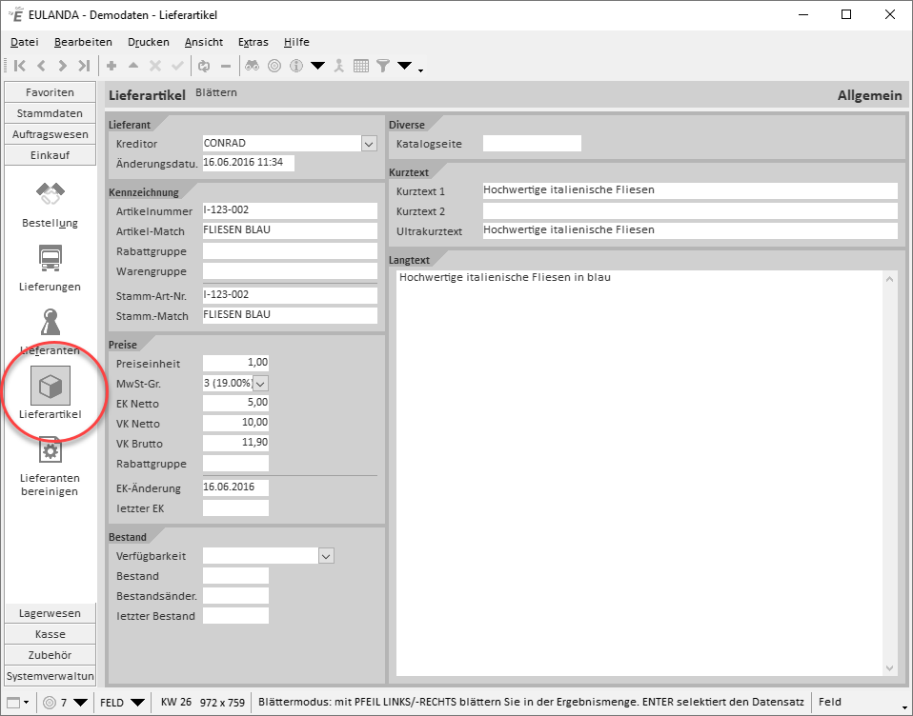Viewport: 913px width, 716px height.
Task: Open the Auftragswesen sidebar section
Action: pyautogui.click(x=51, y=134)
